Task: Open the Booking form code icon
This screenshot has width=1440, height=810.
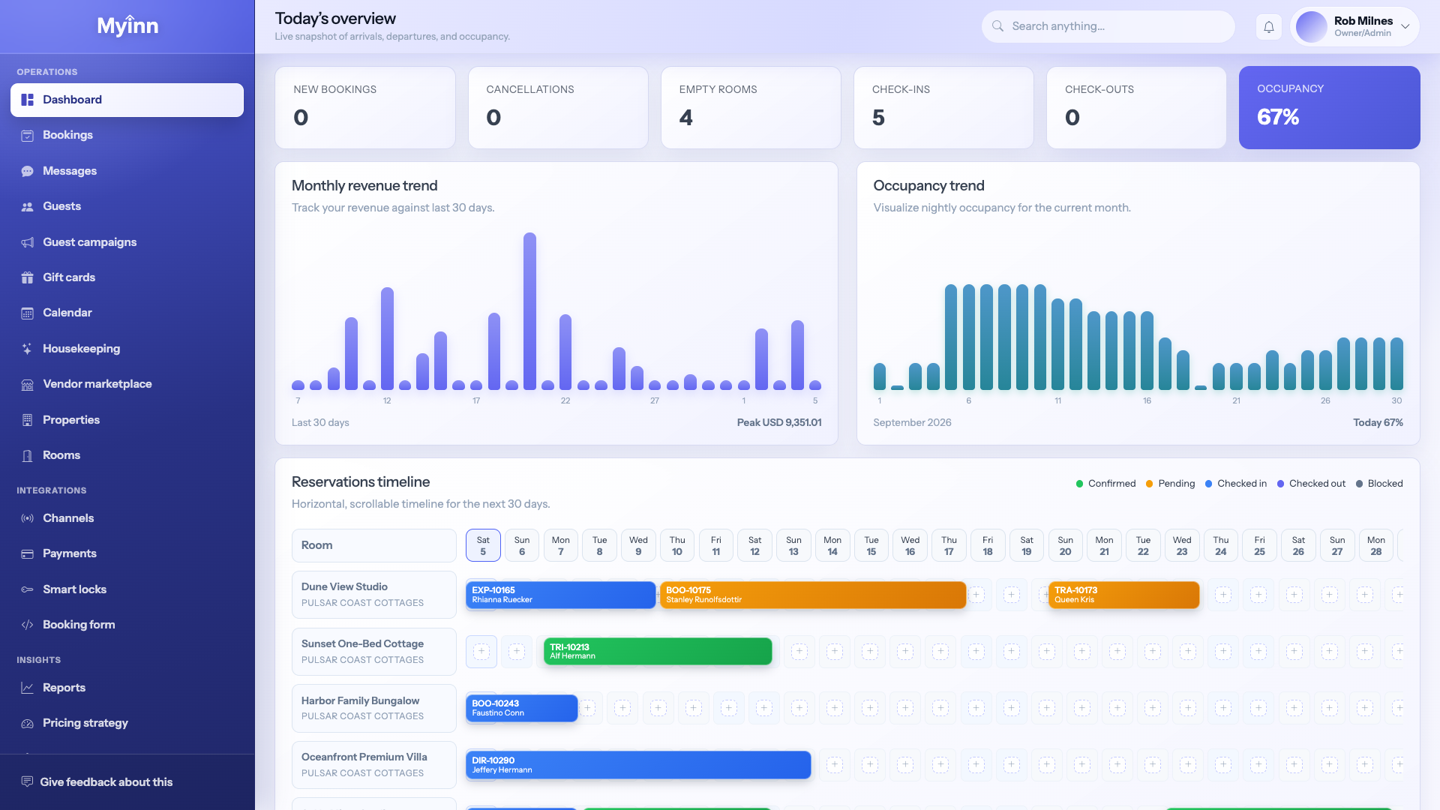Action: (27, 625)
